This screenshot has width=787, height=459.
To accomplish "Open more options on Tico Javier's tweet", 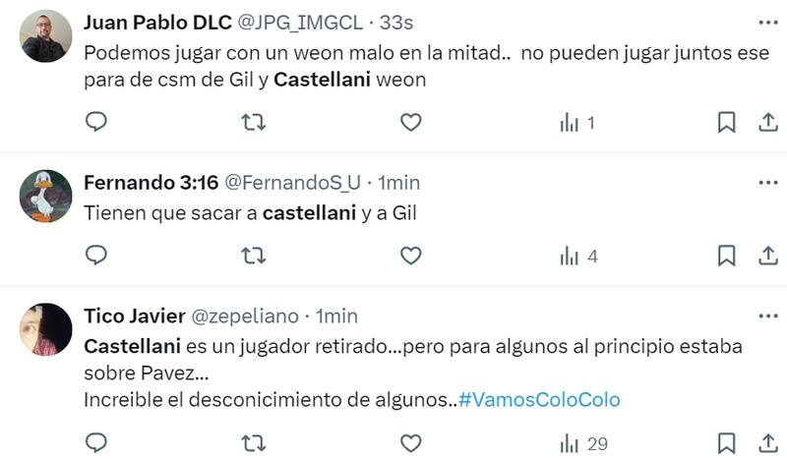I will [767, 316].
